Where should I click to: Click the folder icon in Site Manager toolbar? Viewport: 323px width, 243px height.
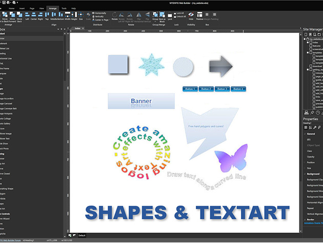tap(319, 34)
